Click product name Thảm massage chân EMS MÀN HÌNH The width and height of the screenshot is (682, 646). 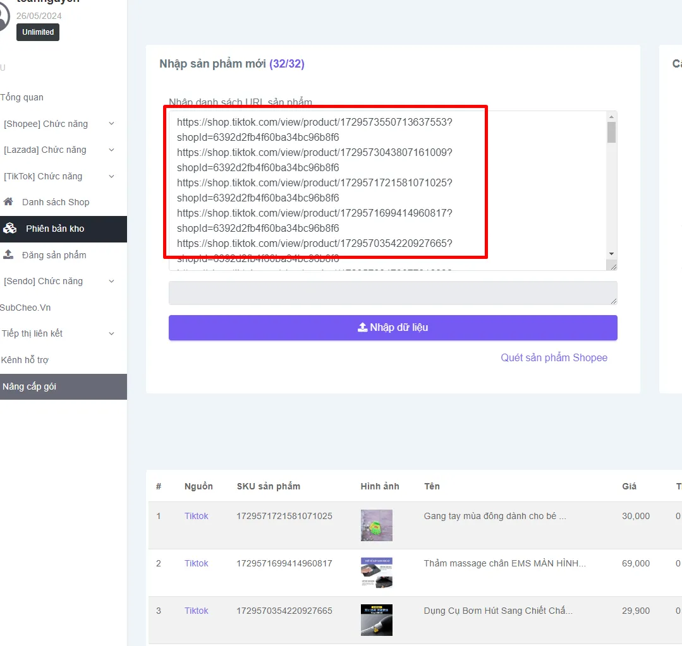click(505, 563)
